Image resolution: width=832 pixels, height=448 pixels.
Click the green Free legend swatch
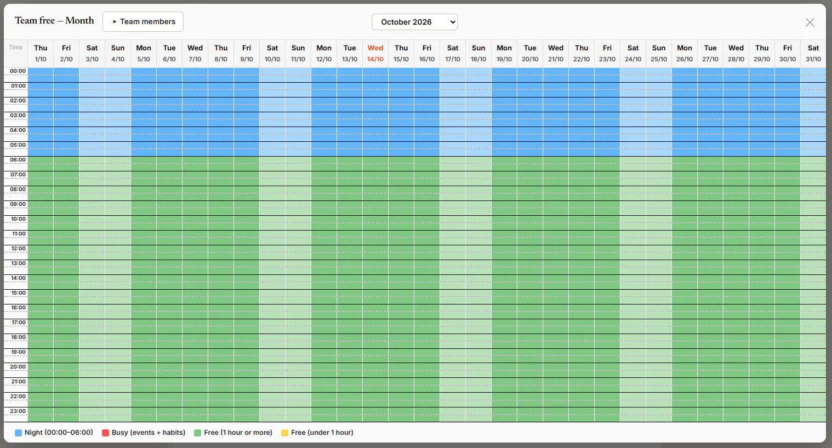click(198, 433)
